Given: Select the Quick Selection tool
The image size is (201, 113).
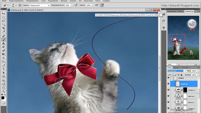Looking at the screenshot, I should tap(3, 24).
